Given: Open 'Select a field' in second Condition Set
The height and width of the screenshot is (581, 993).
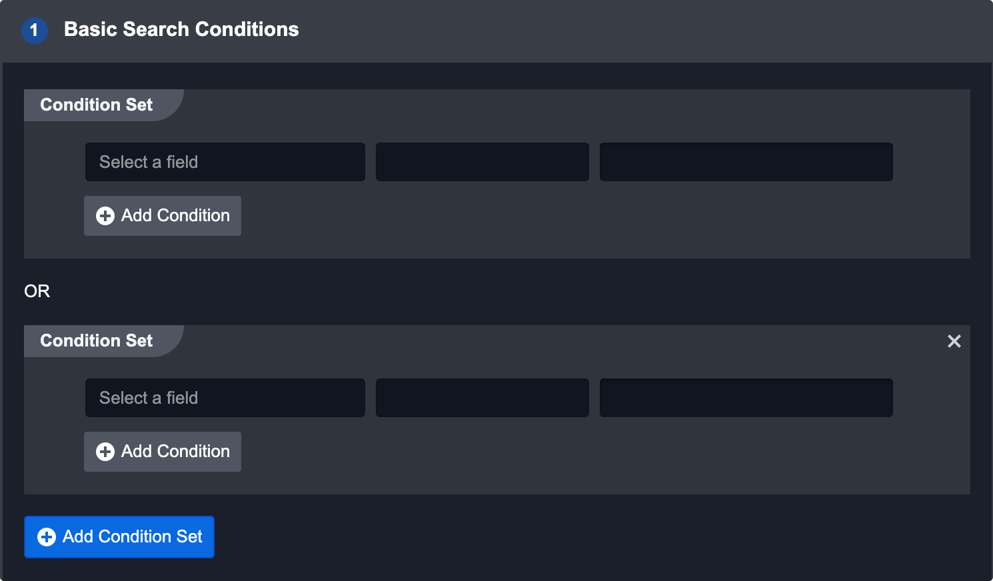Looking at the screenshot, I should (225, 398).
